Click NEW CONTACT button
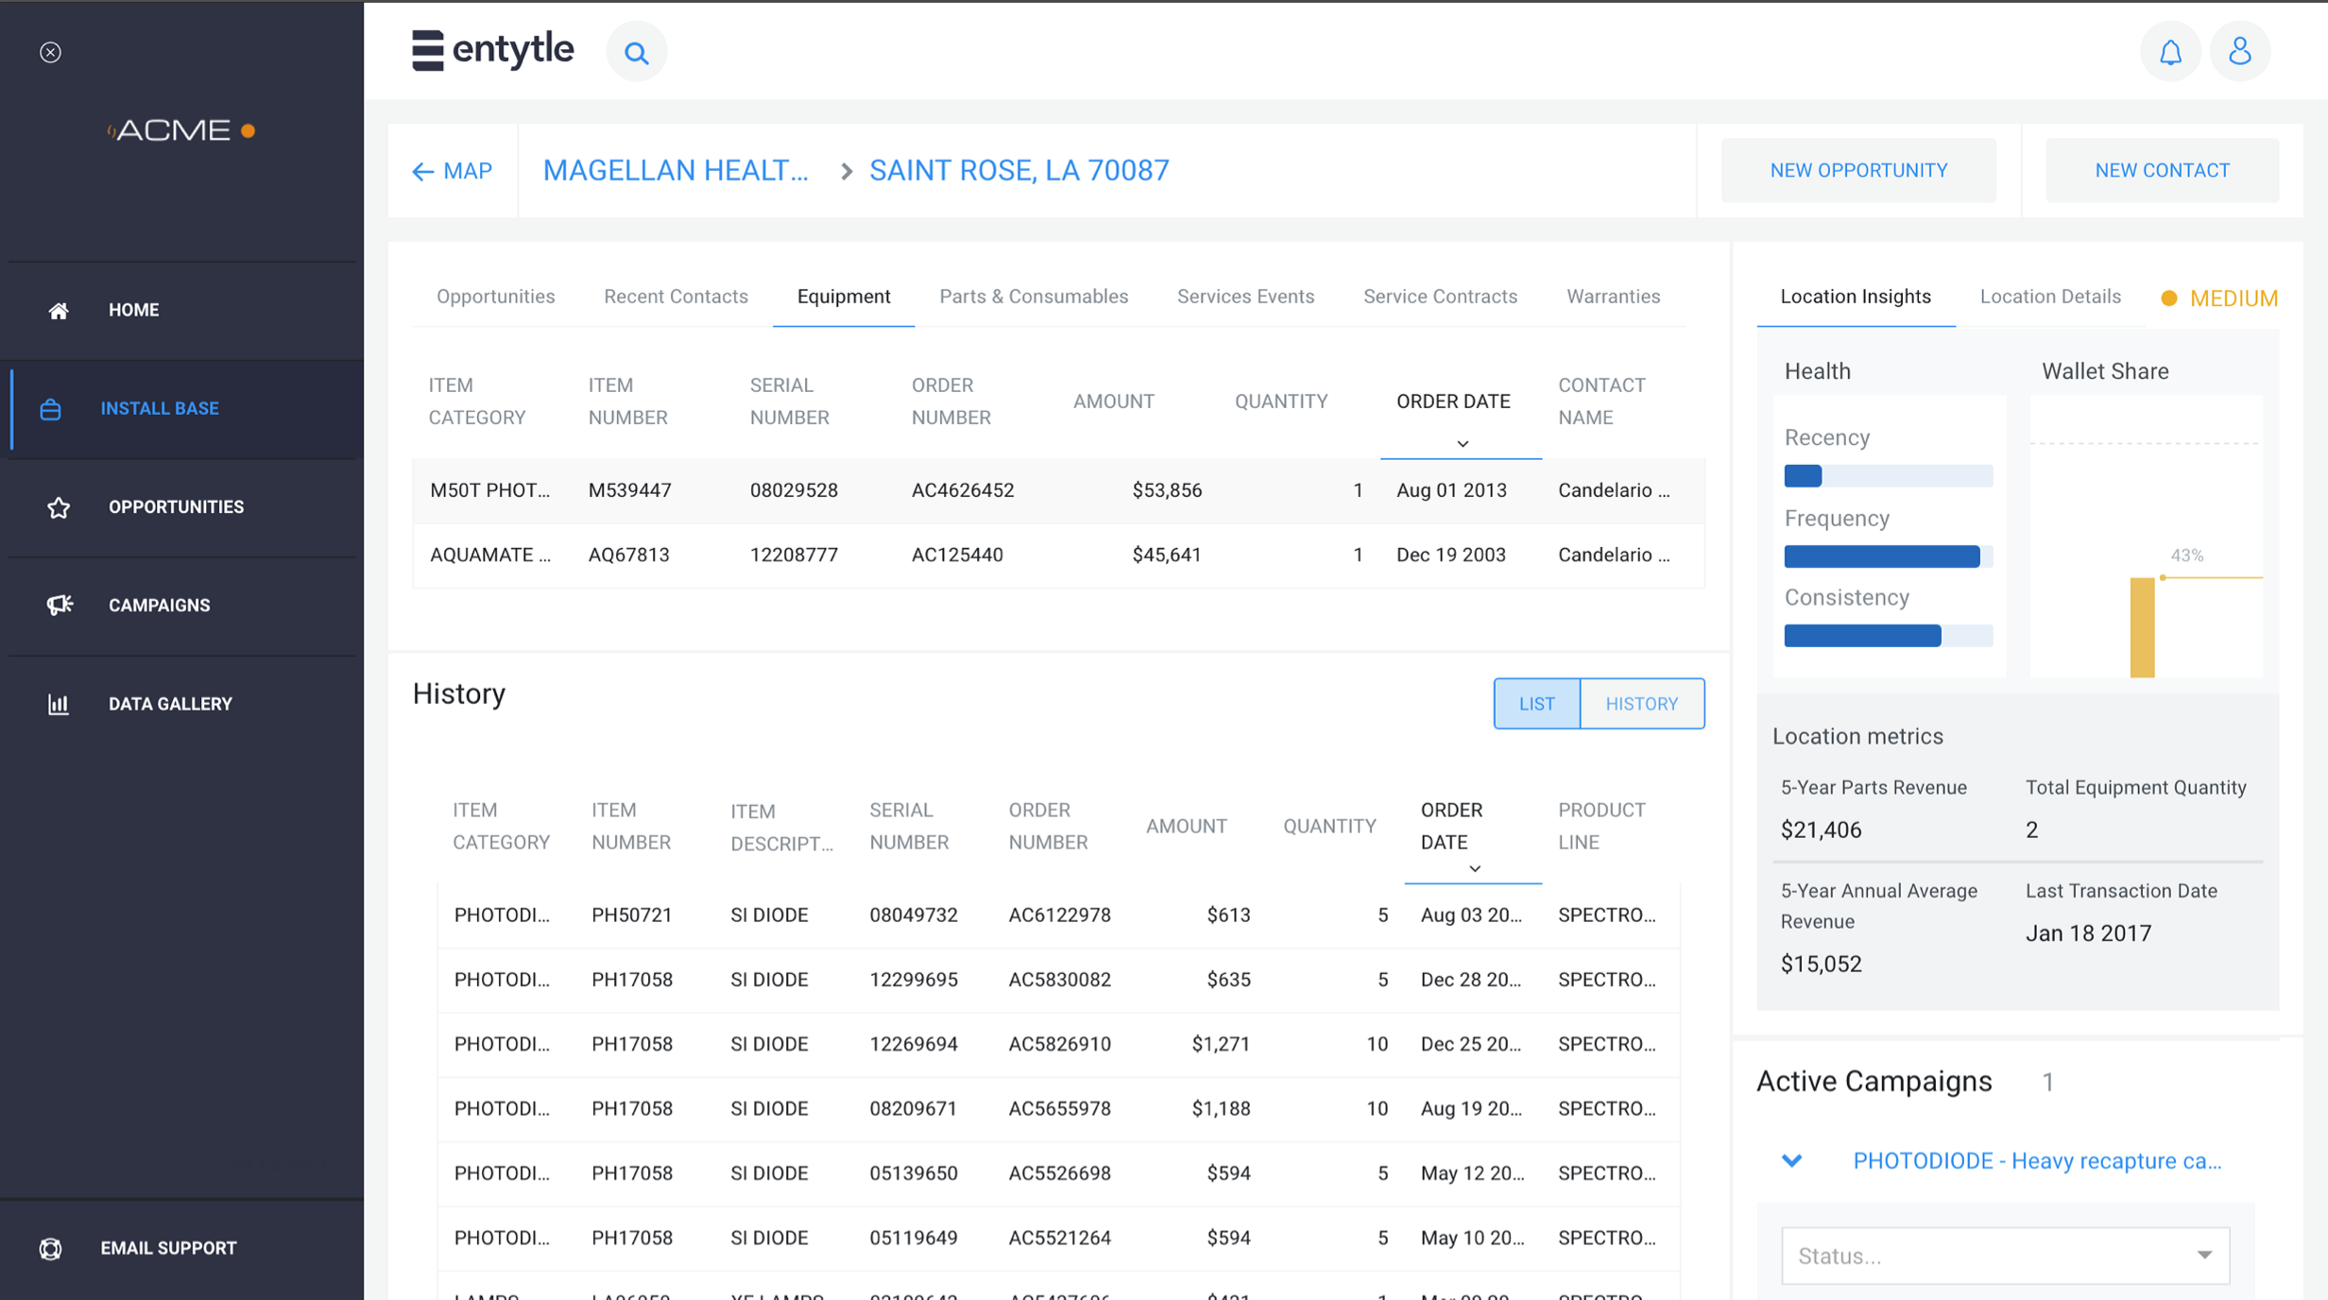The width and height of the screenshot is (2328, 1300). coord(2162,168)
